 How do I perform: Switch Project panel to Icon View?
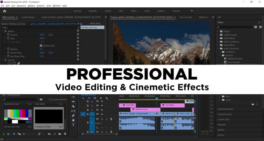click(14, 134)
